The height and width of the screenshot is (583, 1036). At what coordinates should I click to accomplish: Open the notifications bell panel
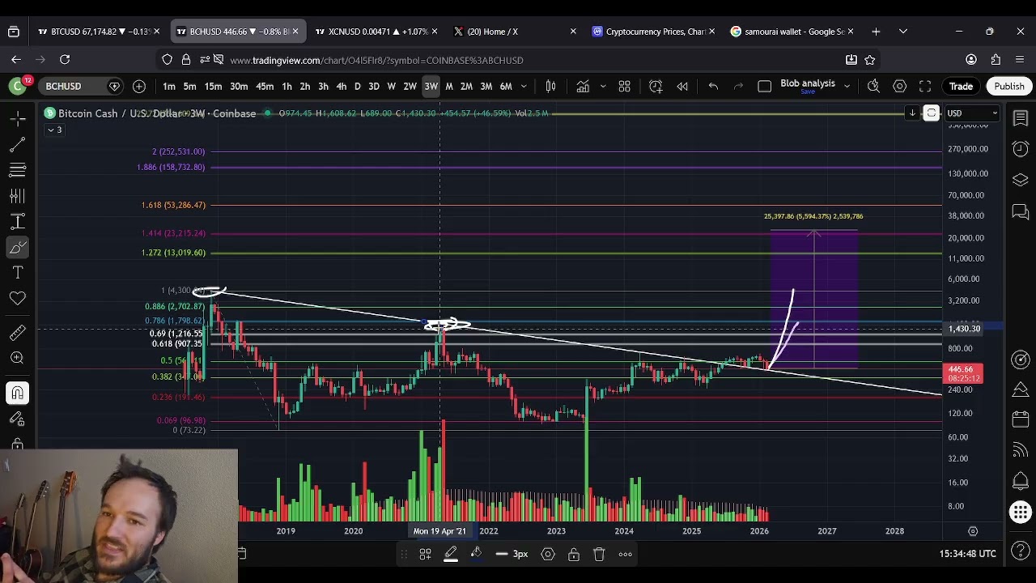(x=1020, y=481)
